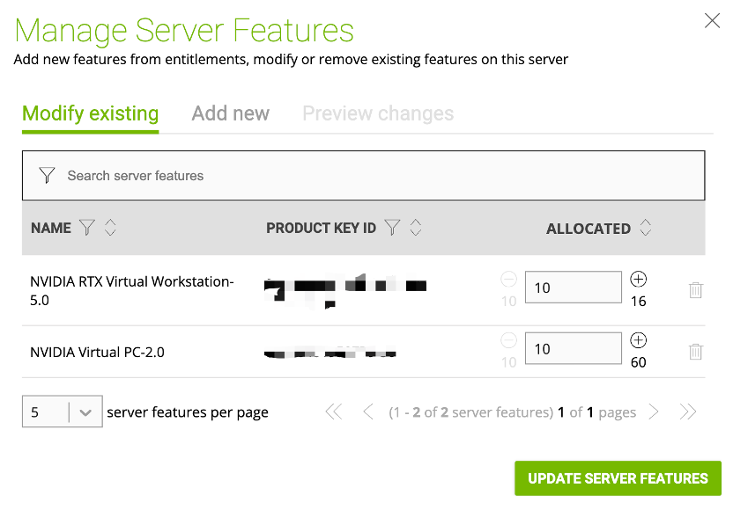Click the available count 60 value
The image size is (733, 510).
tap(638, 362)
